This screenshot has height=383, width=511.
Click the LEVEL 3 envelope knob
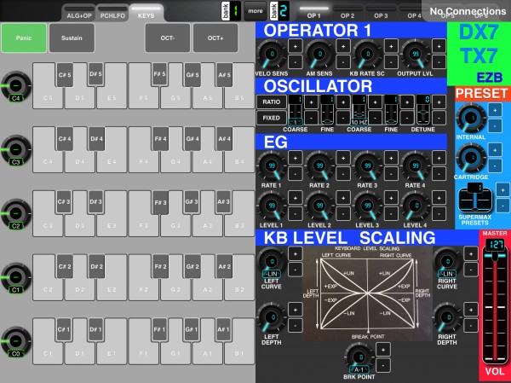pos(368,206)
